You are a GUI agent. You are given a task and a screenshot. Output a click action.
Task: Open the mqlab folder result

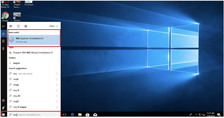[x=17, y=63]
